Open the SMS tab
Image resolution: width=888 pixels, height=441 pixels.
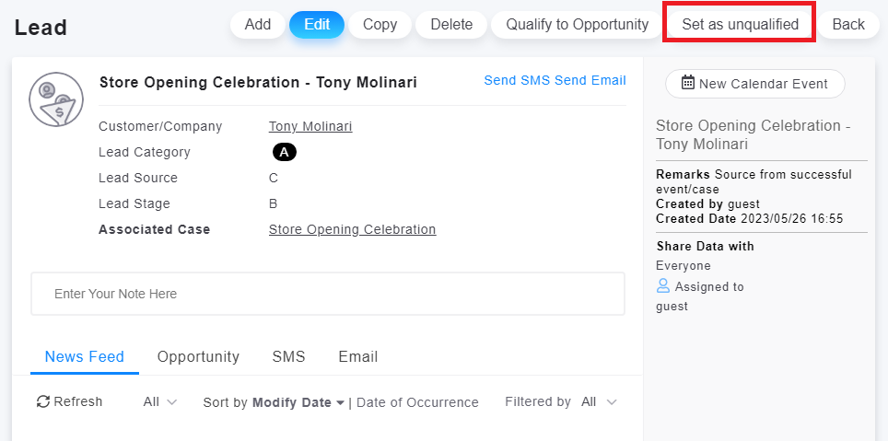[288, 356]
